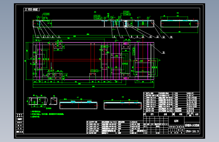
Task: Select part callout number 8
Action: coord(131,37)
